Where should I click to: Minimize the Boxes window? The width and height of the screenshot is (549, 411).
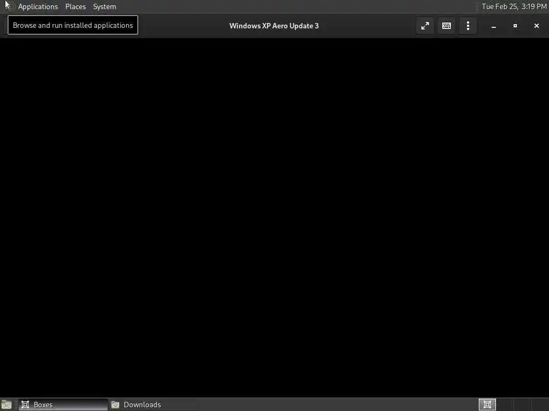(494, 26)
